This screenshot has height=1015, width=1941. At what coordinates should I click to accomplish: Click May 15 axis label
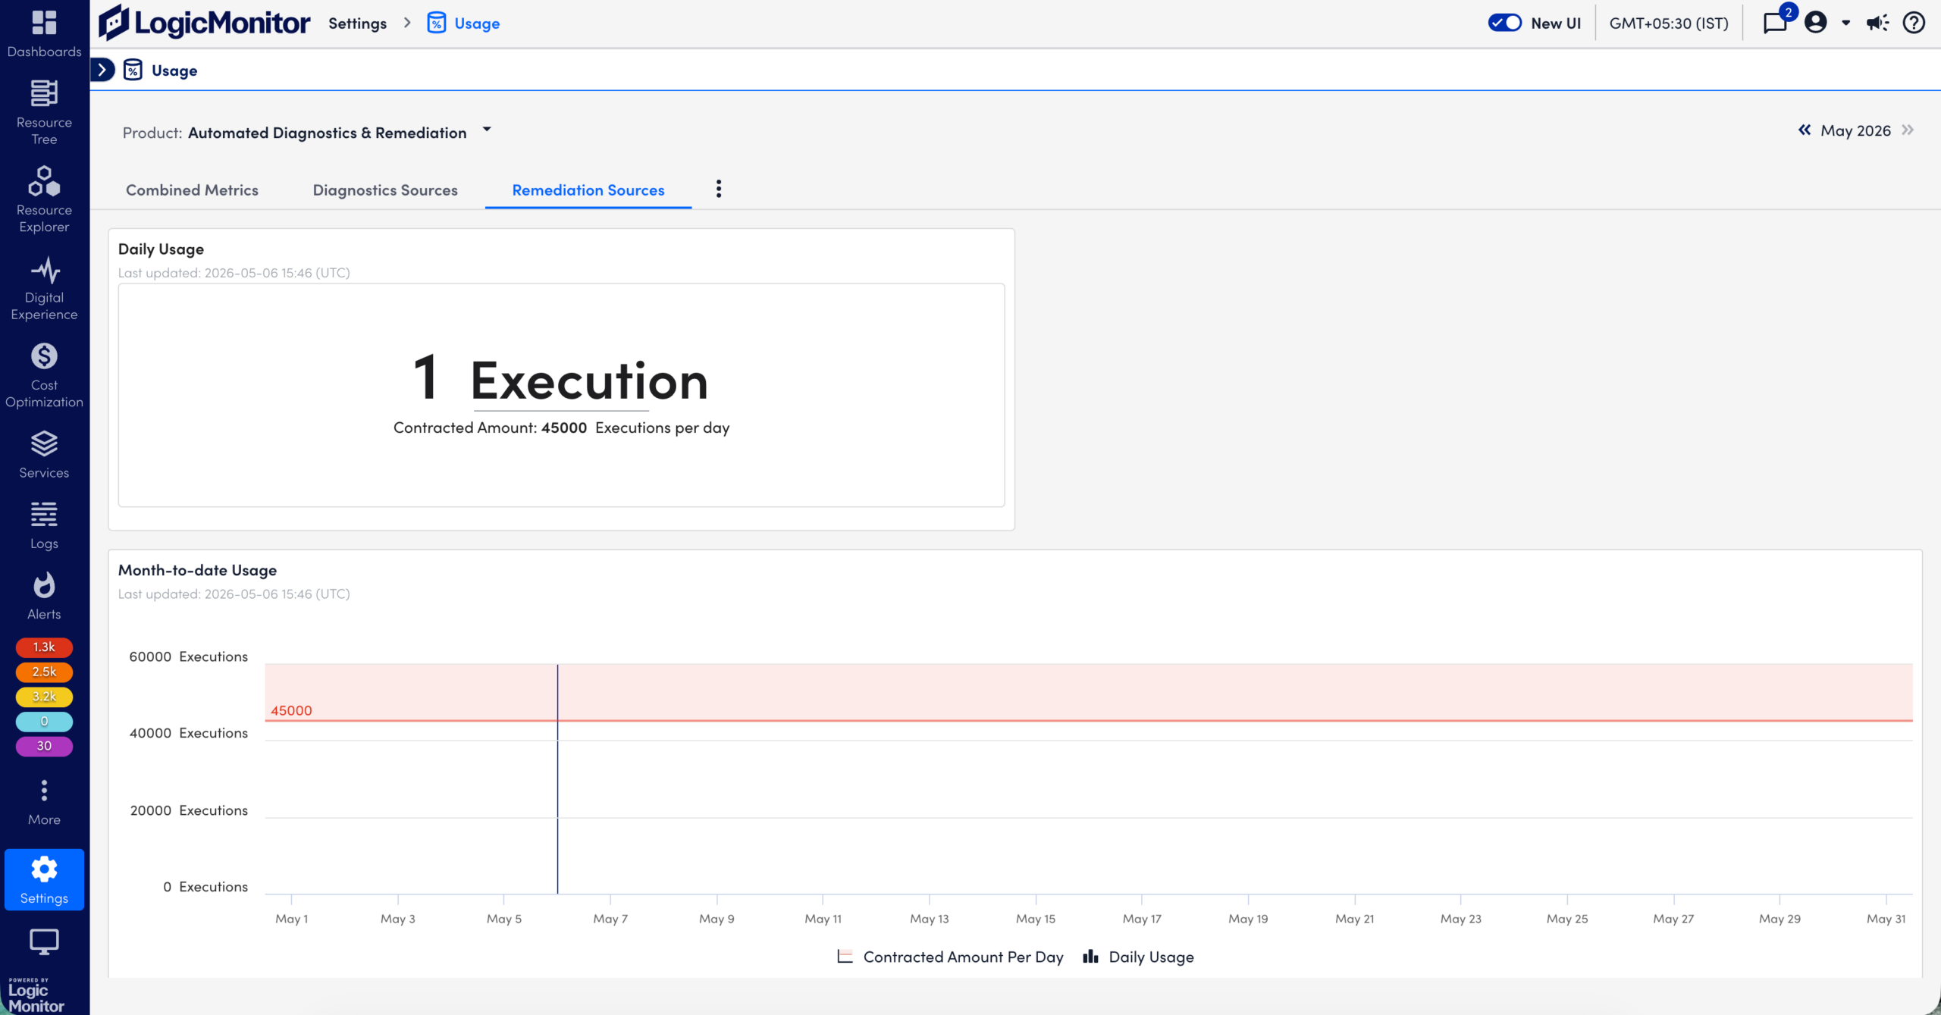coord(1035,918)
